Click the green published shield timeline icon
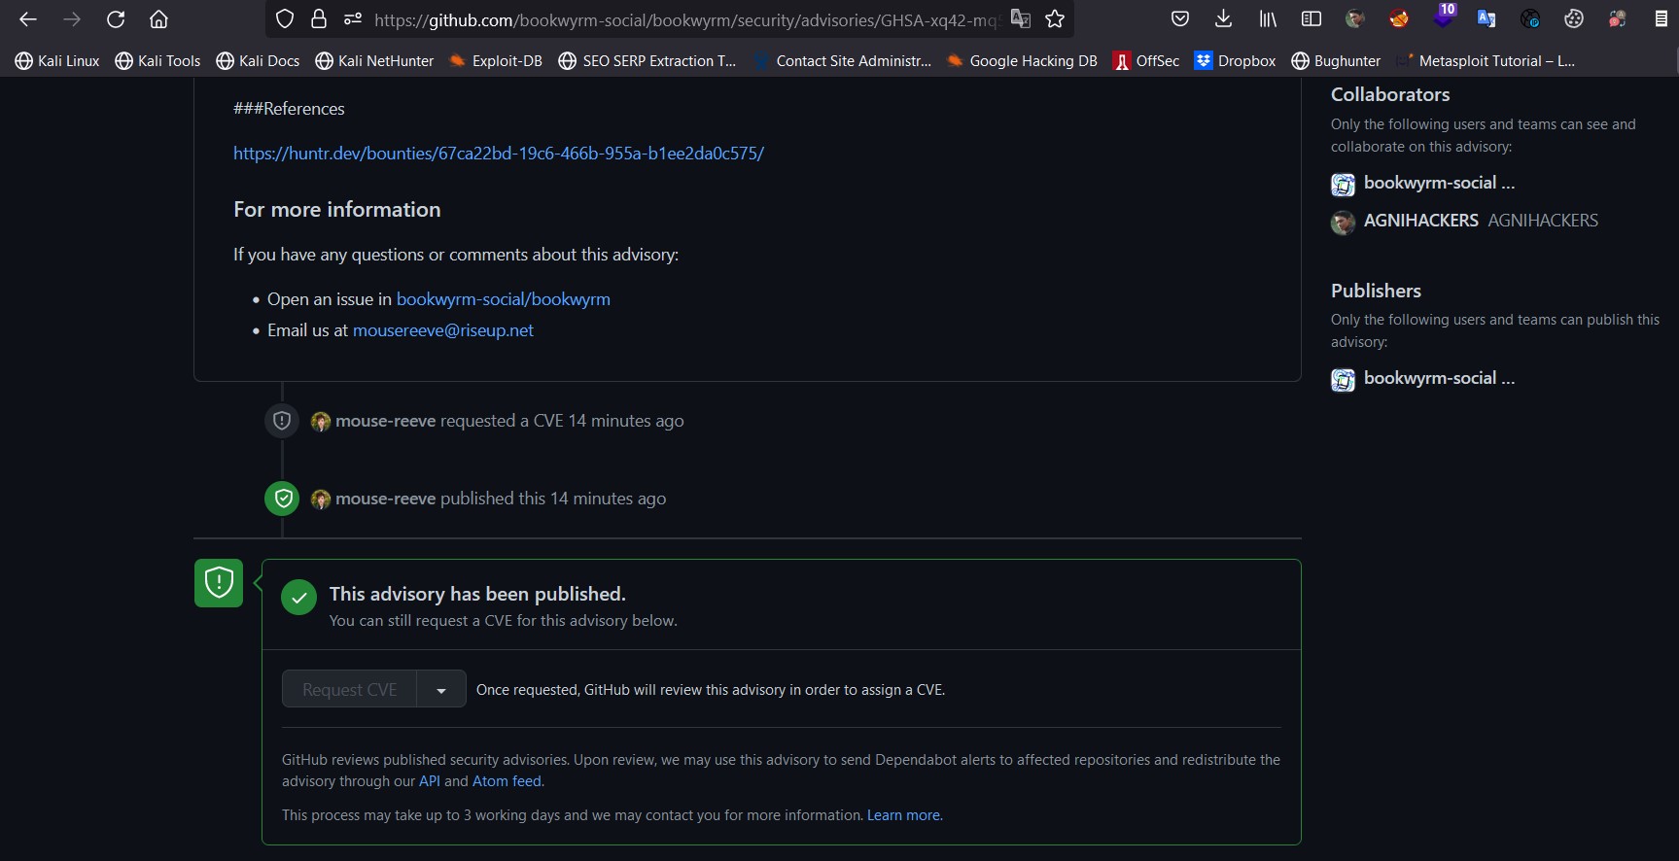This screenshot has width=1679, height=861. [x=282, y=499]
